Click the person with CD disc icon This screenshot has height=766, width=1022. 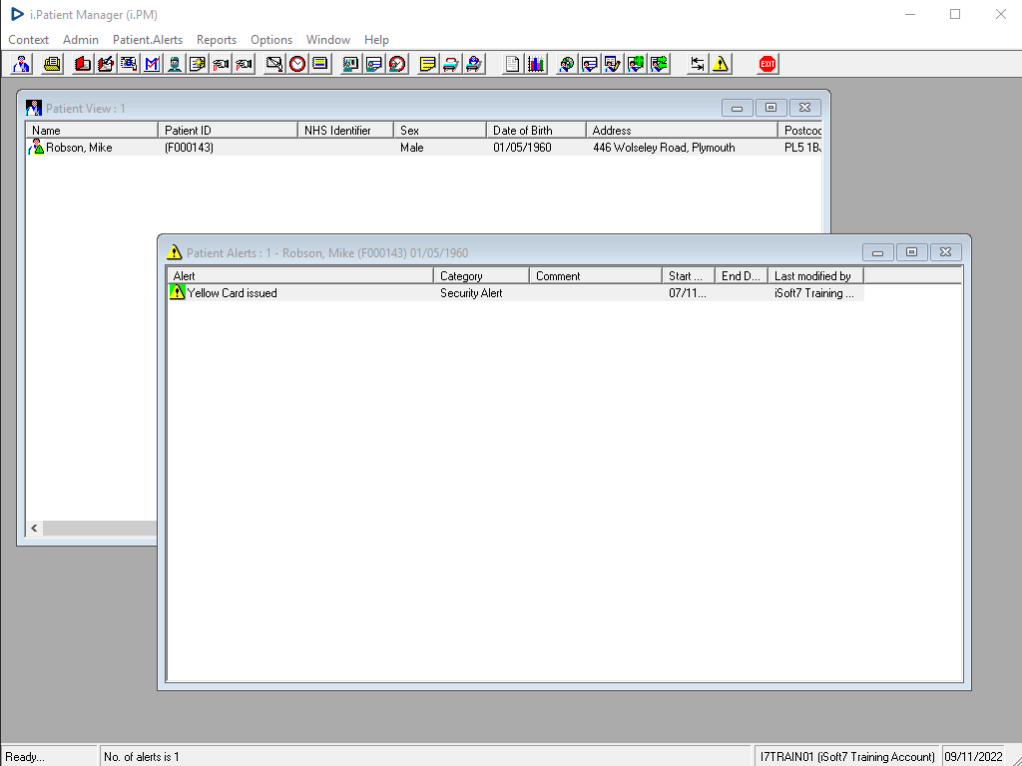coord(567,64)
